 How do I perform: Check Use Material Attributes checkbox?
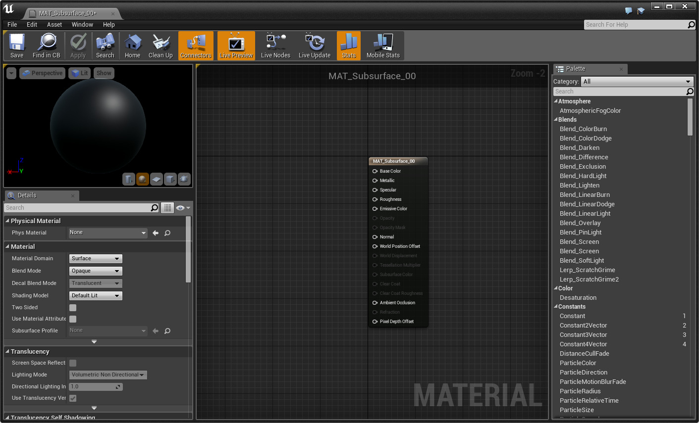(73, 319)
